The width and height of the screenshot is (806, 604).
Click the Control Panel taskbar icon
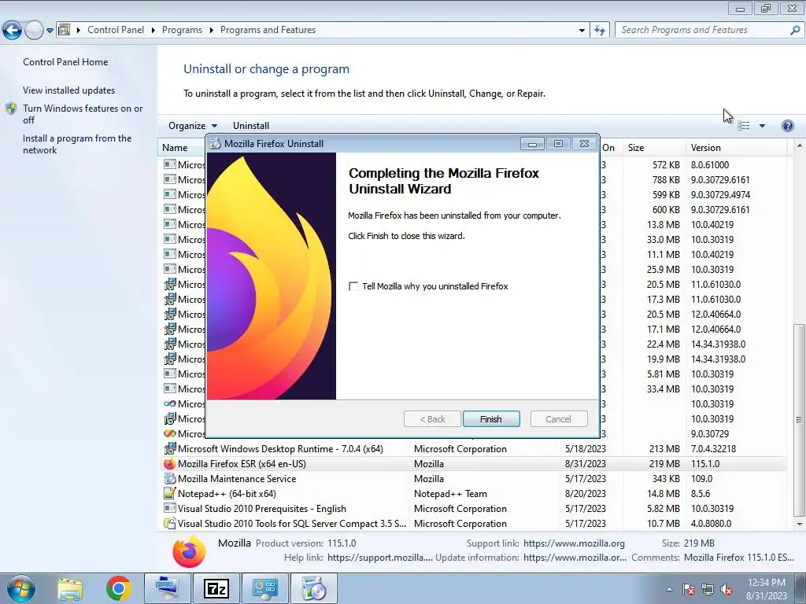tap(265, 588)
